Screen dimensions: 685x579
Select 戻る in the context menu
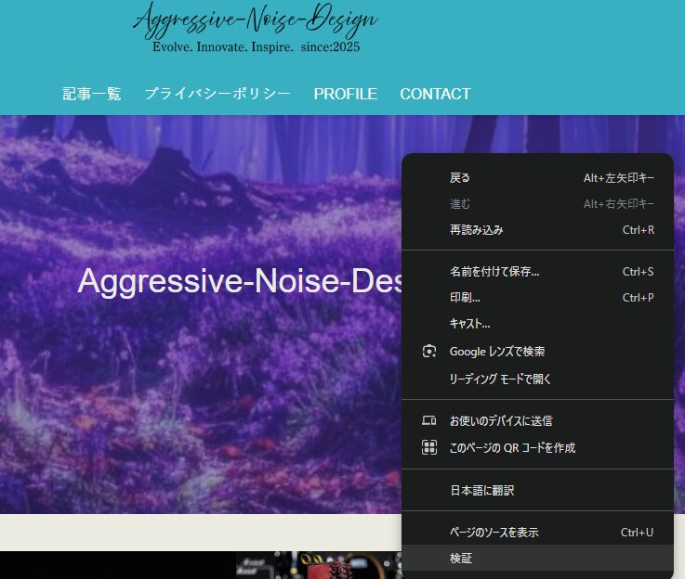(x=460, y=177)
